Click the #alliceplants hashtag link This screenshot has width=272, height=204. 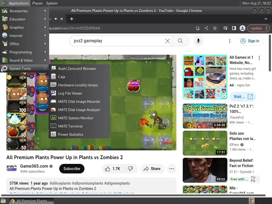point(60,183)
